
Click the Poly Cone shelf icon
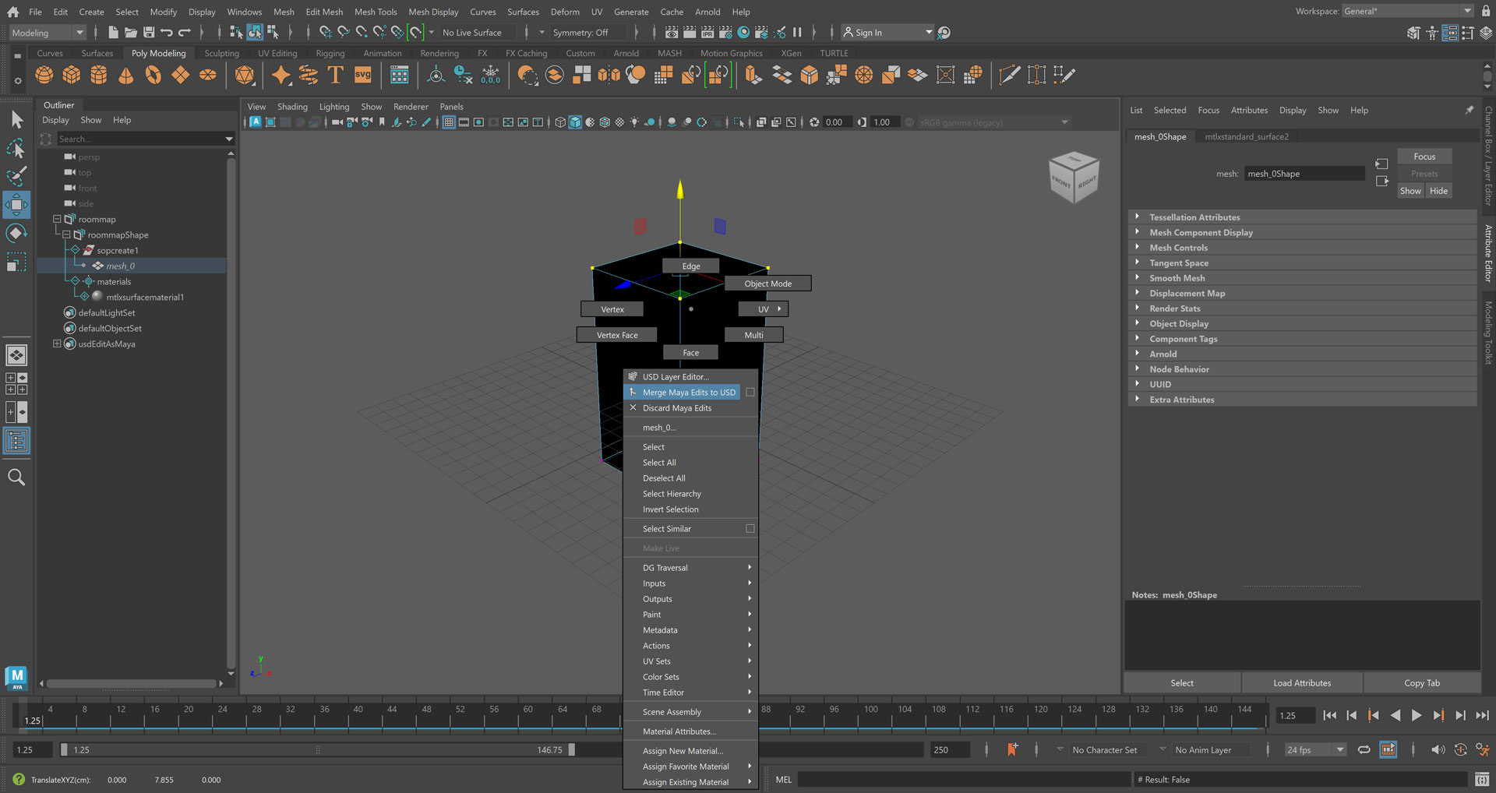pyautogui.click(x=125, y=75)
